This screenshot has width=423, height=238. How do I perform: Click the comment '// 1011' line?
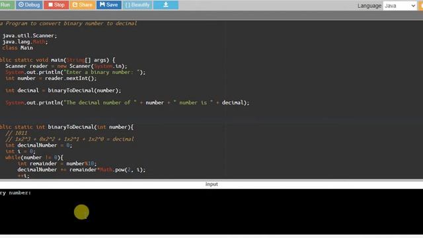coord(16,133)
